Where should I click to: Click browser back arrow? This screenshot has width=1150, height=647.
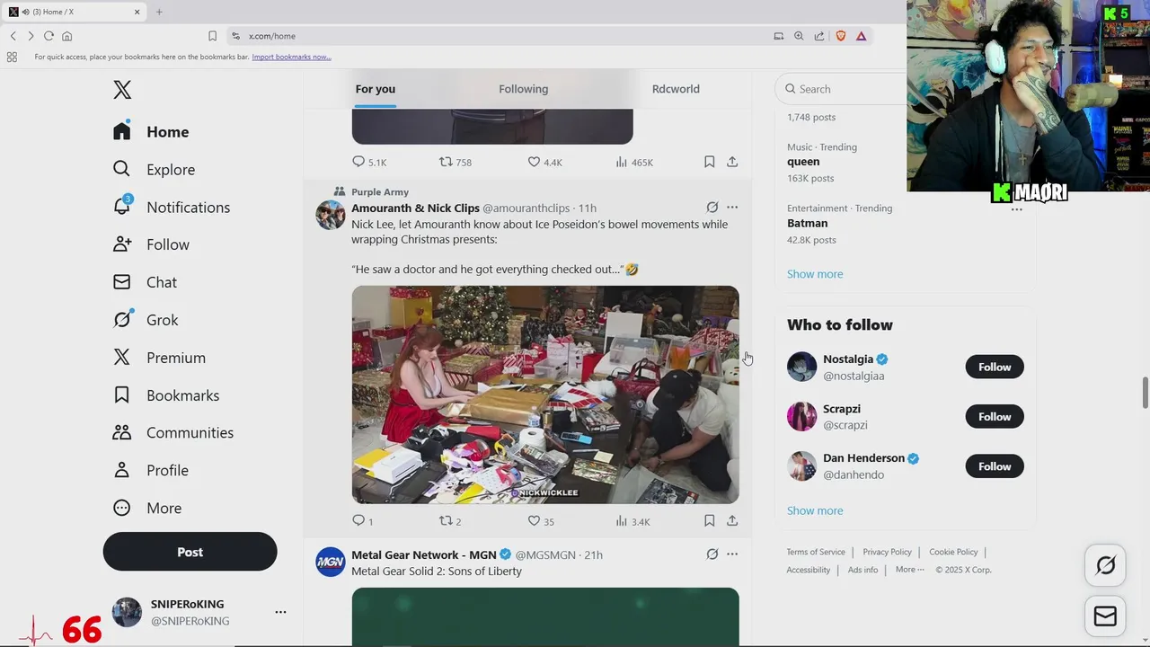(13, 36)
